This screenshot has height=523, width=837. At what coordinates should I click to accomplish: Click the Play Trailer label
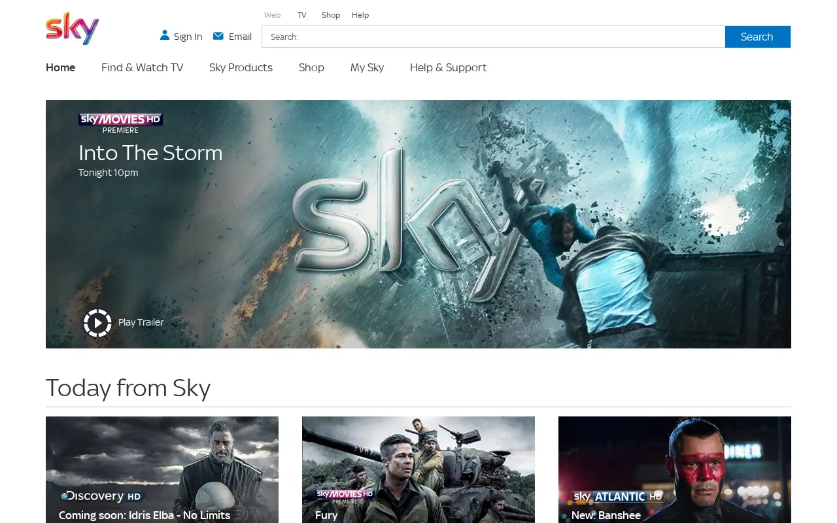pyautogui.click(x=141, y=322)
